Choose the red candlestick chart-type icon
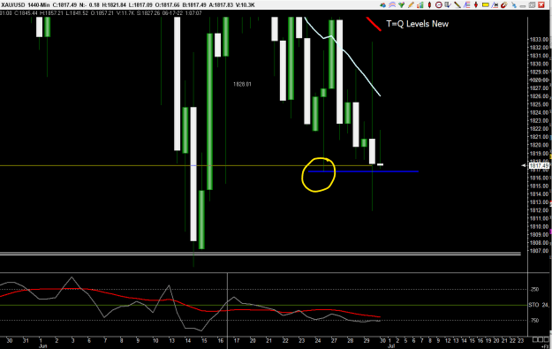Screen dimensions: 552x349 429,5
